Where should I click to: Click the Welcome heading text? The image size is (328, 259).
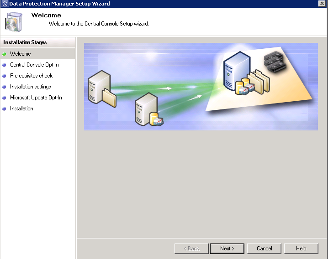(x=46, y=15)
